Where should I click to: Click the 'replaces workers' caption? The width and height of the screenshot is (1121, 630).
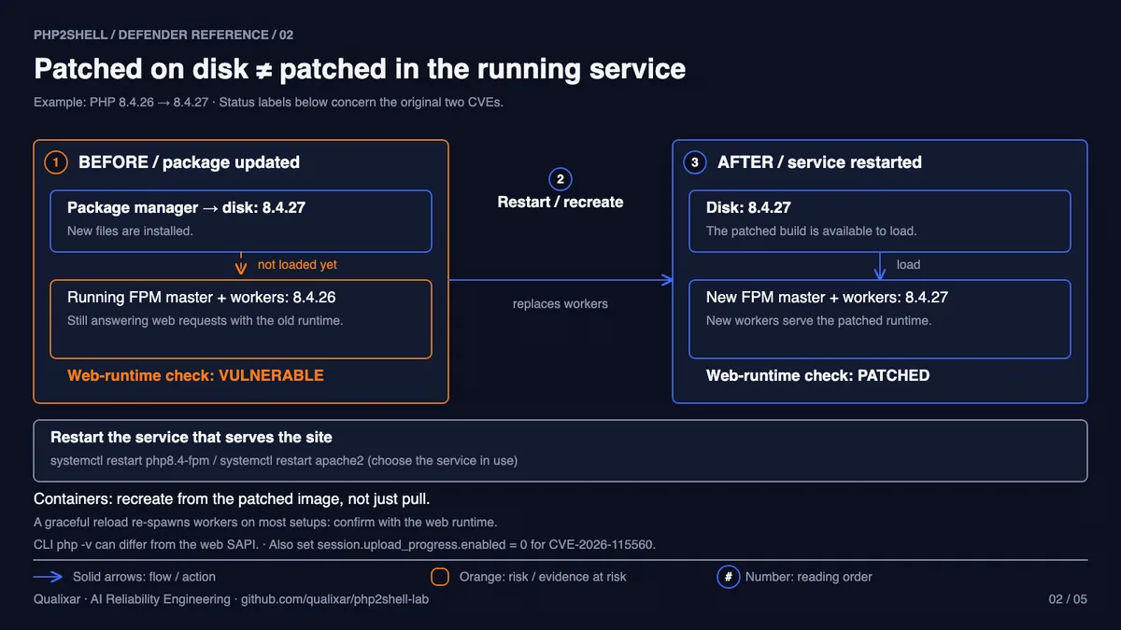point(560,303)
